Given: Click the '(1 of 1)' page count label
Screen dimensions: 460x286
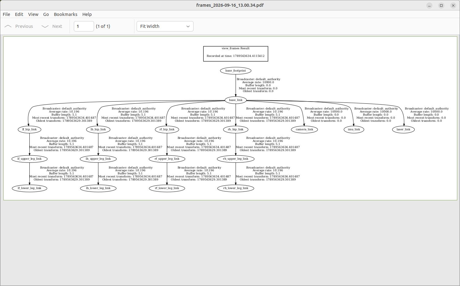Looking at the screenshot, I should pos(103,26).
